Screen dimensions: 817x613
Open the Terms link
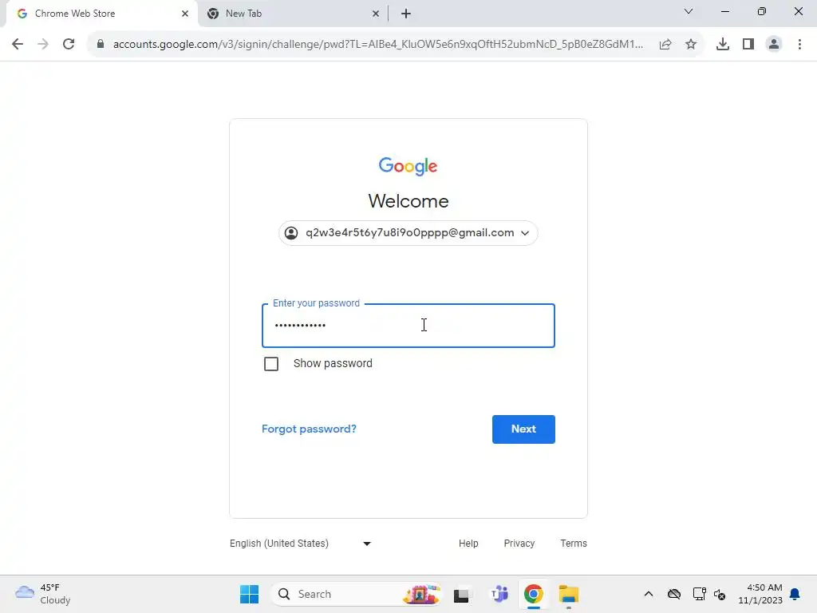574,543
